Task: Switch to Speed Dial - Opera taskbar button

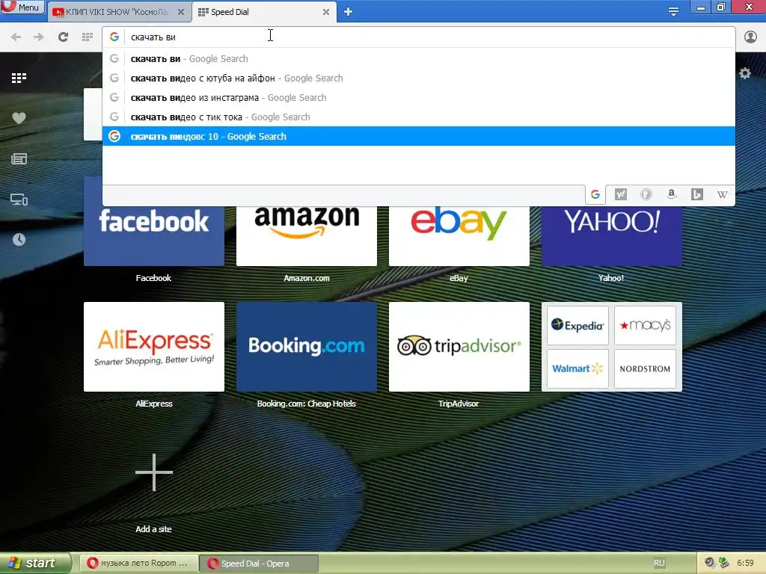Action: point(259,564)
